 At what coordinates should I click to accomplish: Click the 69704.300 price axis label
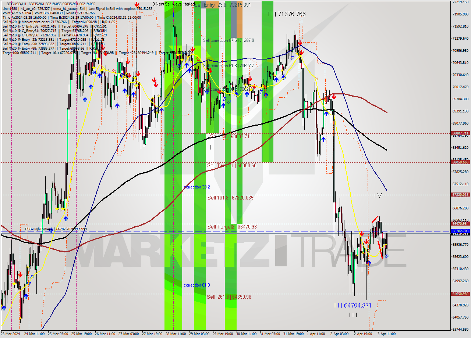coord(460,99)
